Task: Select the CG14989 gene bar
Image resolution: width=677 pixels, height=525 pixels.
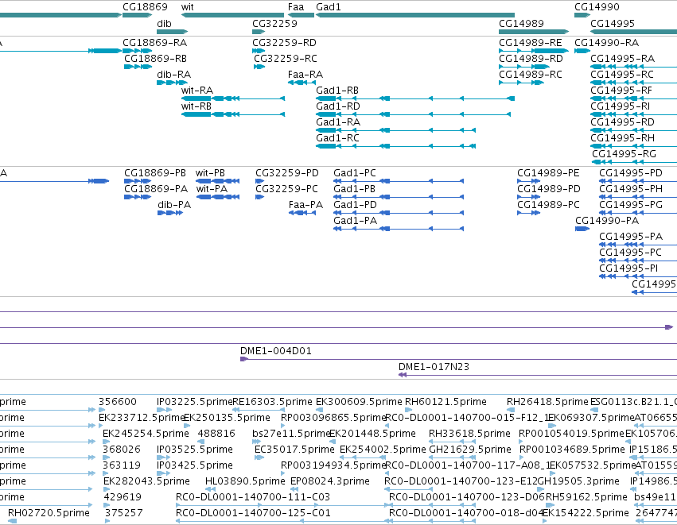Action: click(534, 32)
